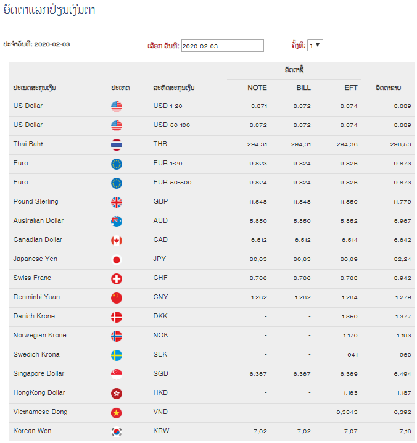Select the Norwegian Krone row label
This screenshot has height=443, width=417.
tap(40, 336)
